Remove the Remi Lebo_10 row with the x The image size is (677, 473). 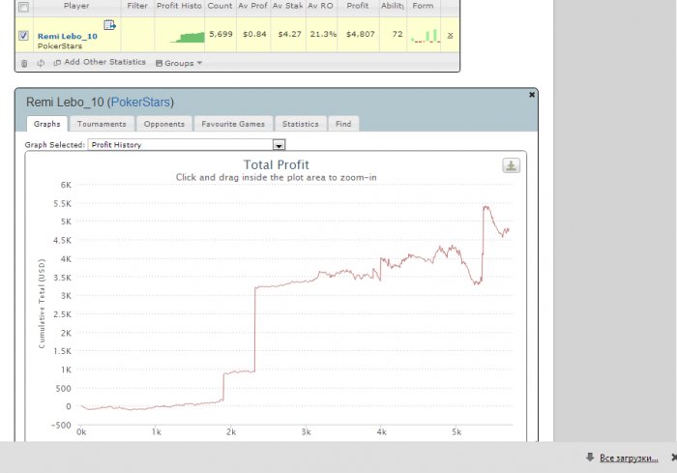coord(451,35)
